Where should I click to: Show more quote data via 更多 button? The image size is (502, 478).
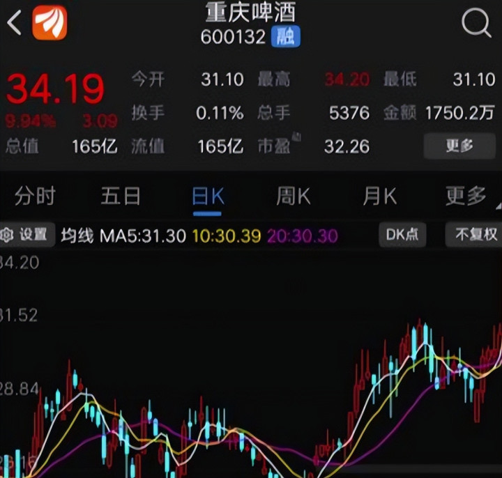point(459,146)
